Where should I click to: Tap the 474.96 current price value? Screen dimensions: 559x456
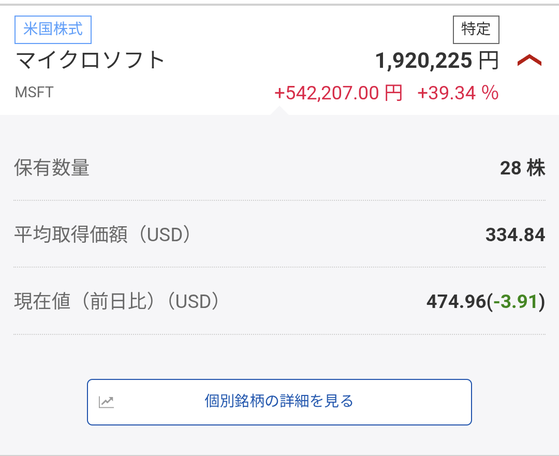[x=456, y=301]
